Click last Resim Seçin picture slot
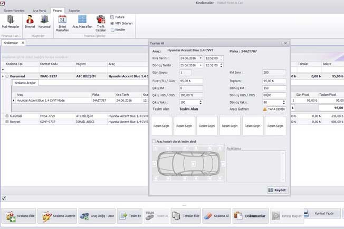The image size is (344, 229). [x=275, y=126]
